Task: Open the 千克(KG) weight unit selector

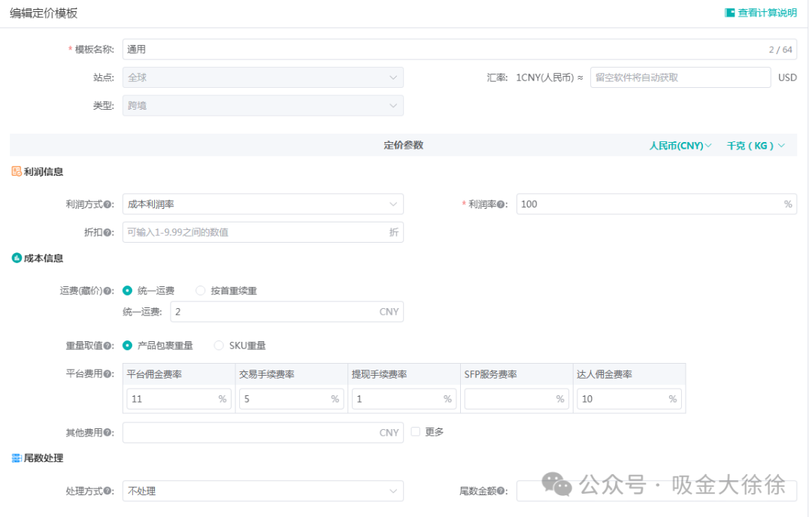Action: (x=755, y=145)
